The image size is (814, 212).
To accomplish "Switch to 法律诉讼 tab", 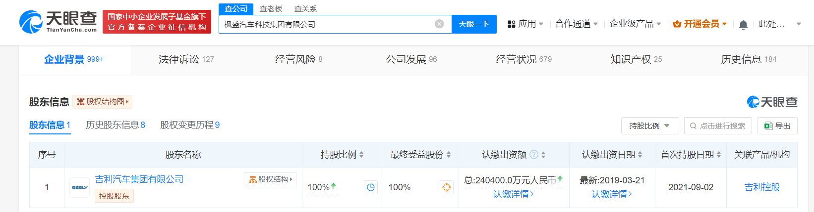I will (x=186, y=59).
